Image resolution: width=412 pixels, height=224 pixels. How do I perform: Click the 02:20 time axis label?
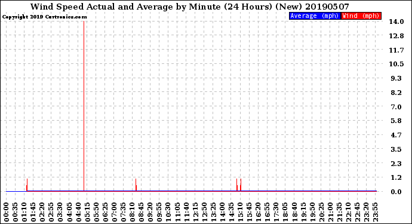tap(42, 212)
